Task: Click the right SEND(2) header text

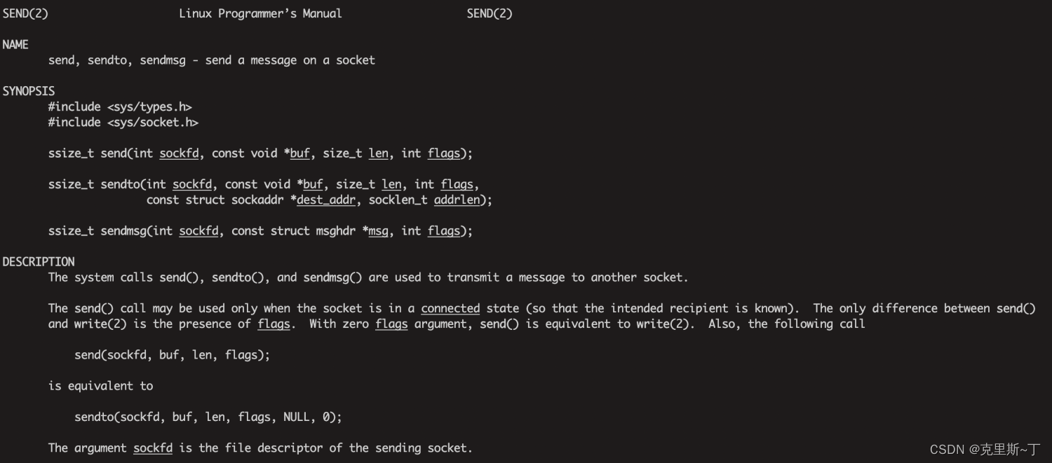Action: (490, 14)
